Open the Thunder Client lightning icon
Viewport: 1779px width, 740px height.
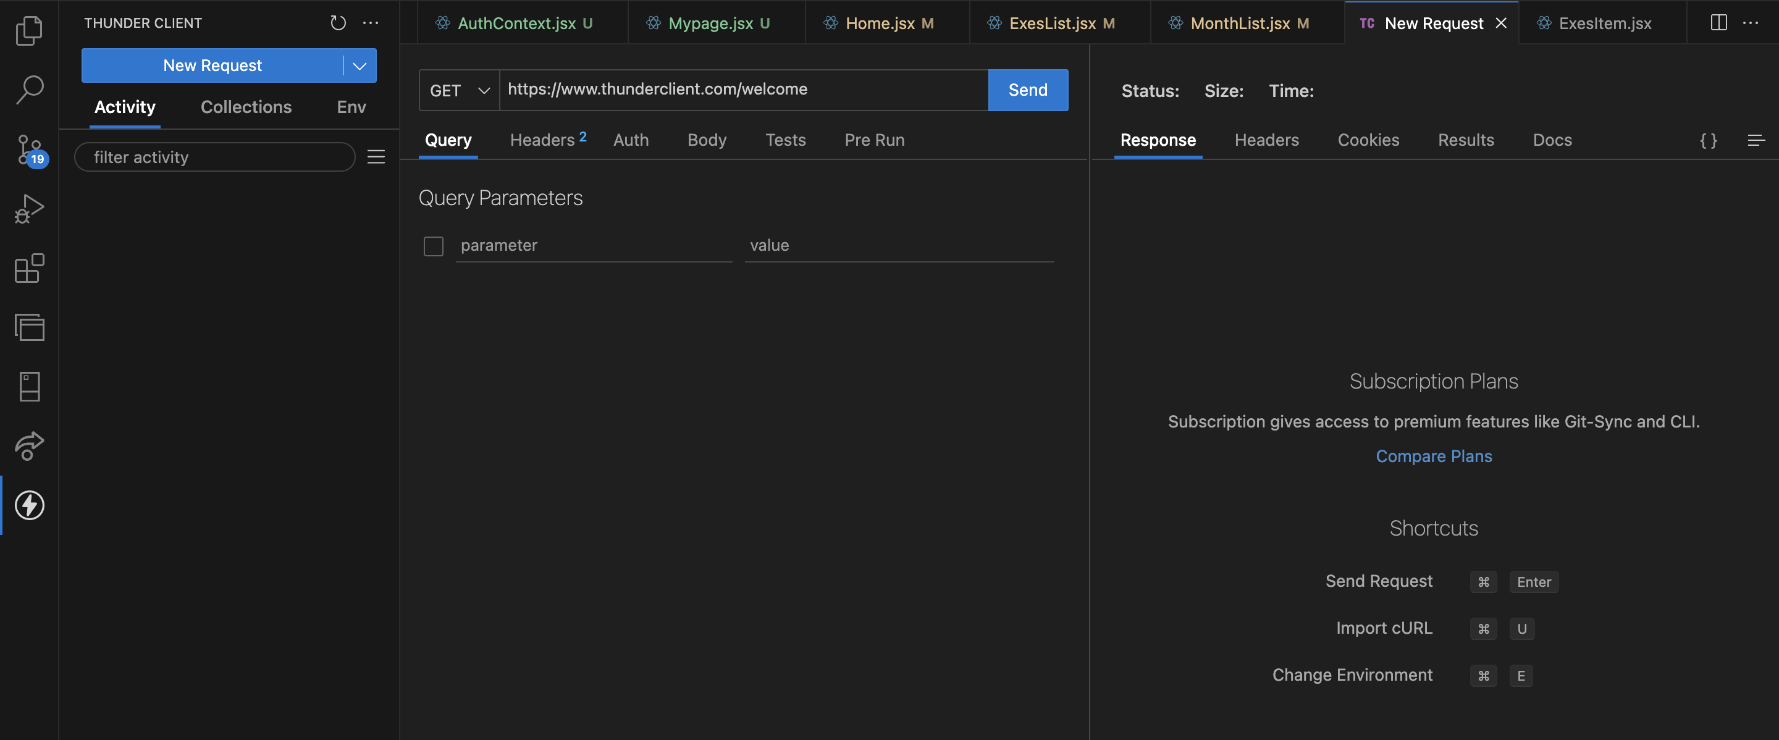(x=29, y=505)
